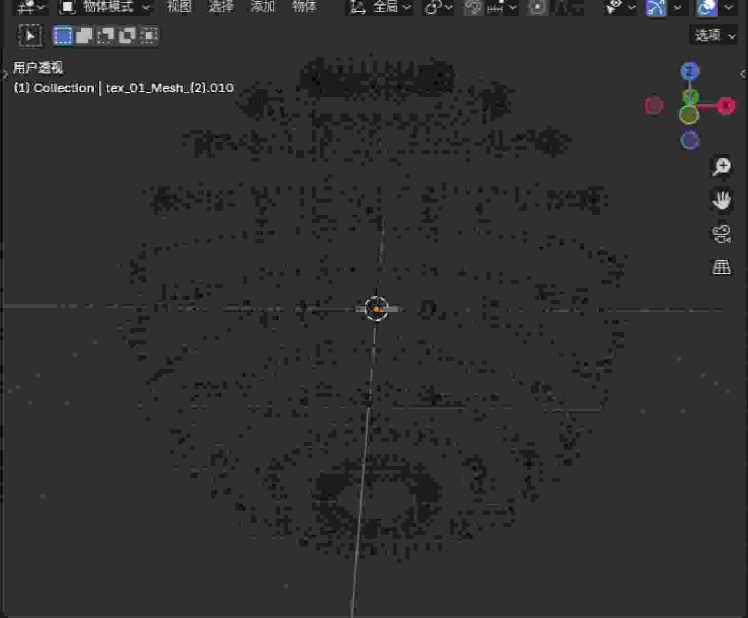Open the 视图 menu
Screen dimensions: 748x618
tap(179, 7)
